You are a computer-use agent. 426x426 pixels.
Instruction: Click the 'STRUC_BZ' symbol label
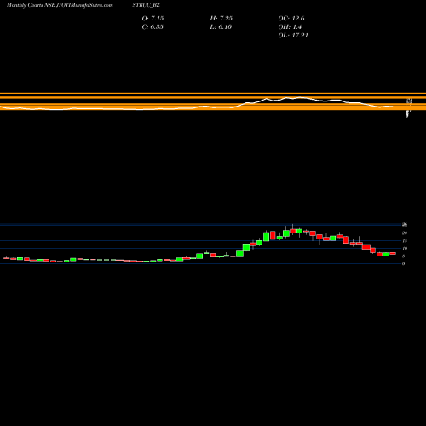pos(146,5)
